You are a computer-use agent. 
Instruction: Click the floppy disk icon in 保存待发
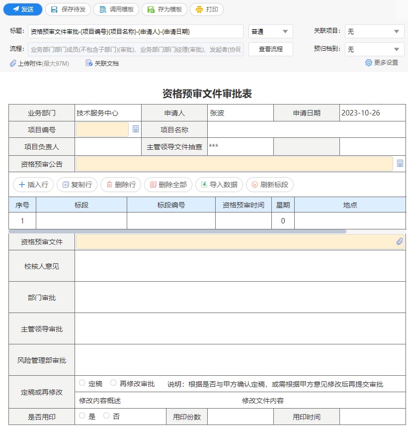(x=54, y=9)
